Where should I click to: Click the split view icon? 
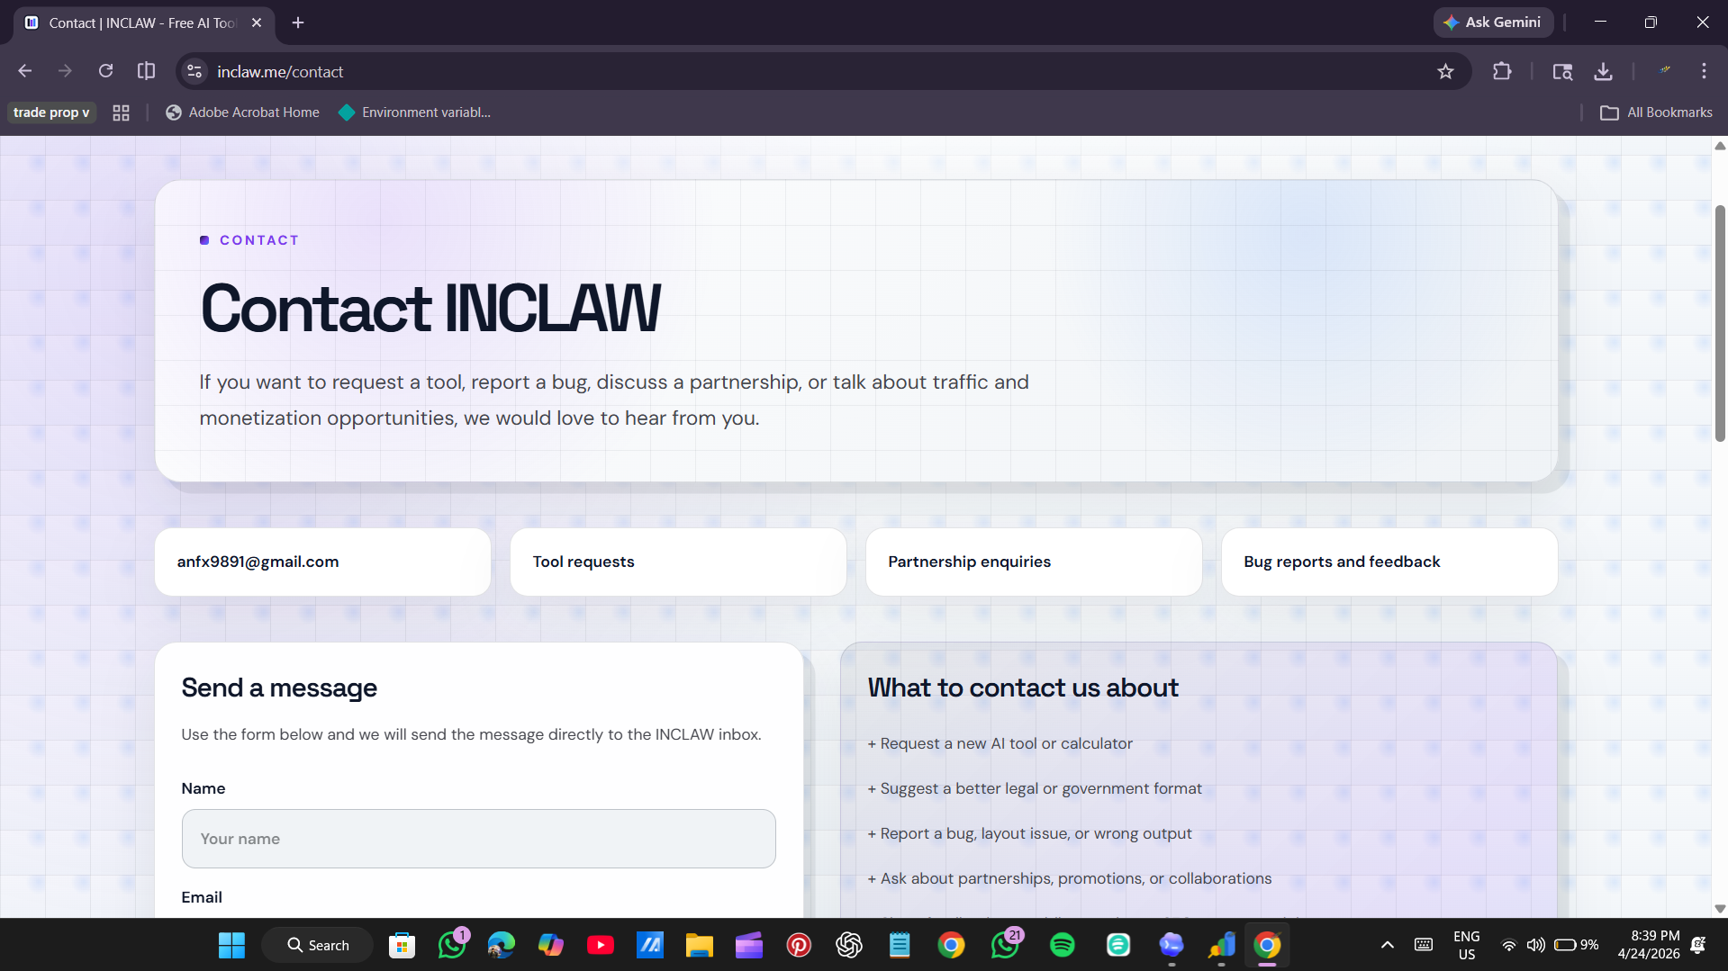tap(146, 71)
